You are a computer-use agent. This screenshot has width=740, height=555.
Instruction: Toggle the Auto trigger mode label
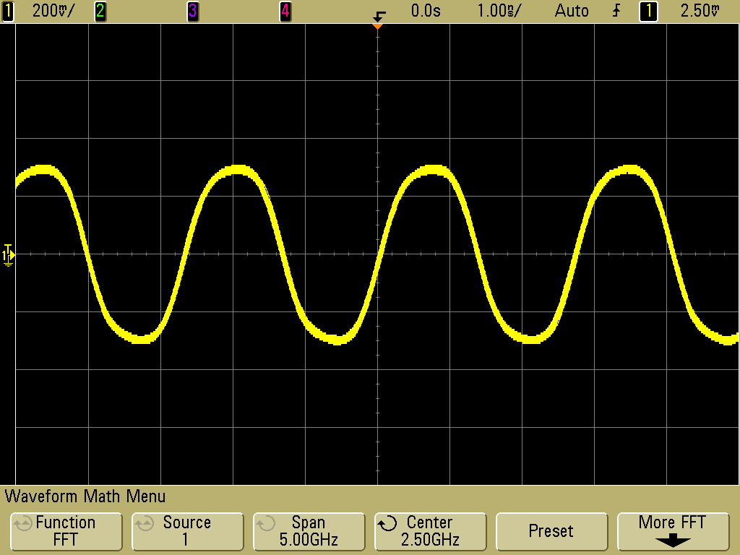coord(571,11)
